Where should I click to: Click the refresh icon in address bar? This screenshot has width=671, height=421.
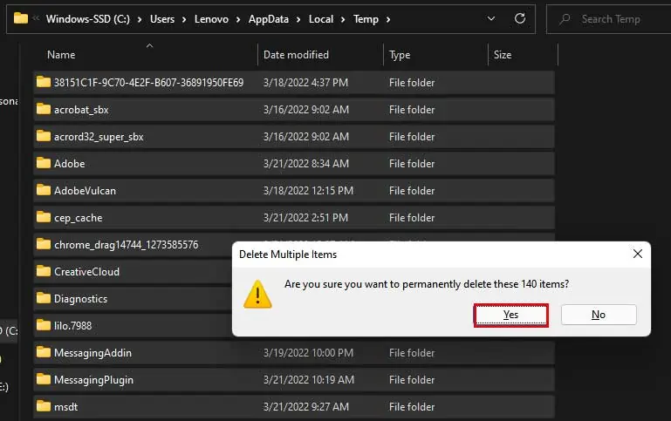[x=520, y=18]
